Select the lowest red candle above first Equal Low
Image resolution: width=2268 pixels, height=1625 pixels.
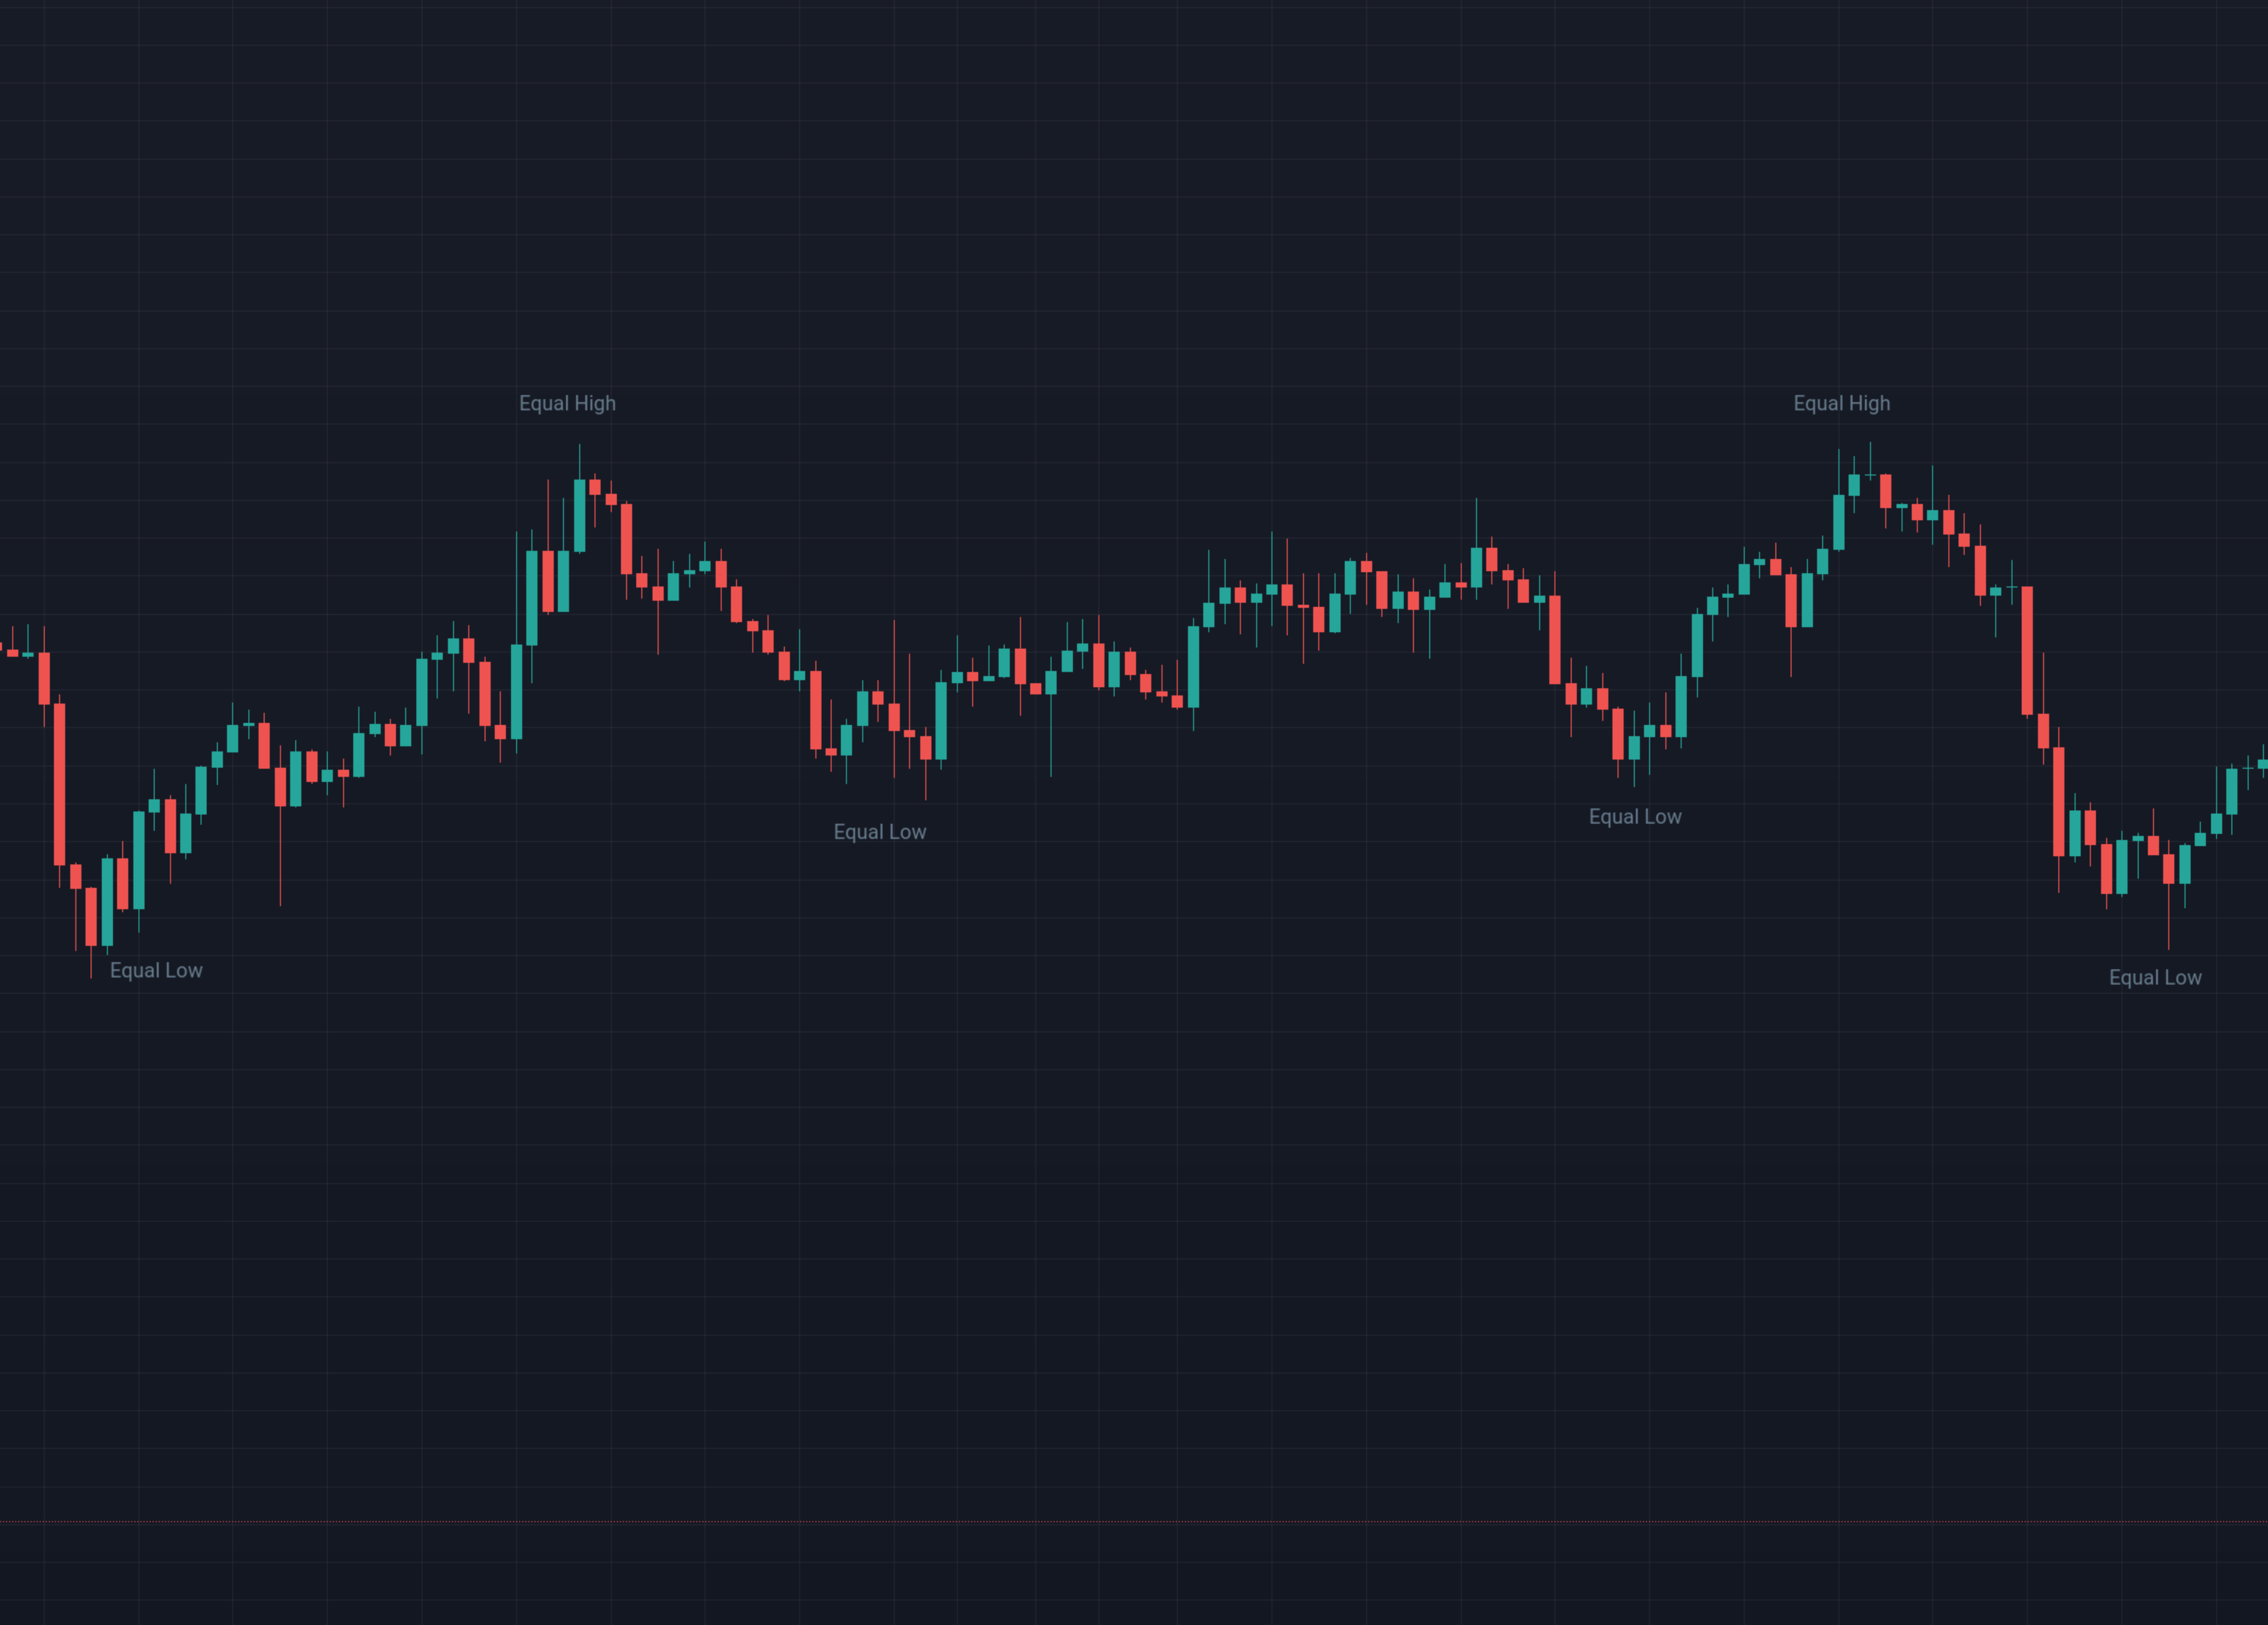pyautogui.click(x=91, y=915)
